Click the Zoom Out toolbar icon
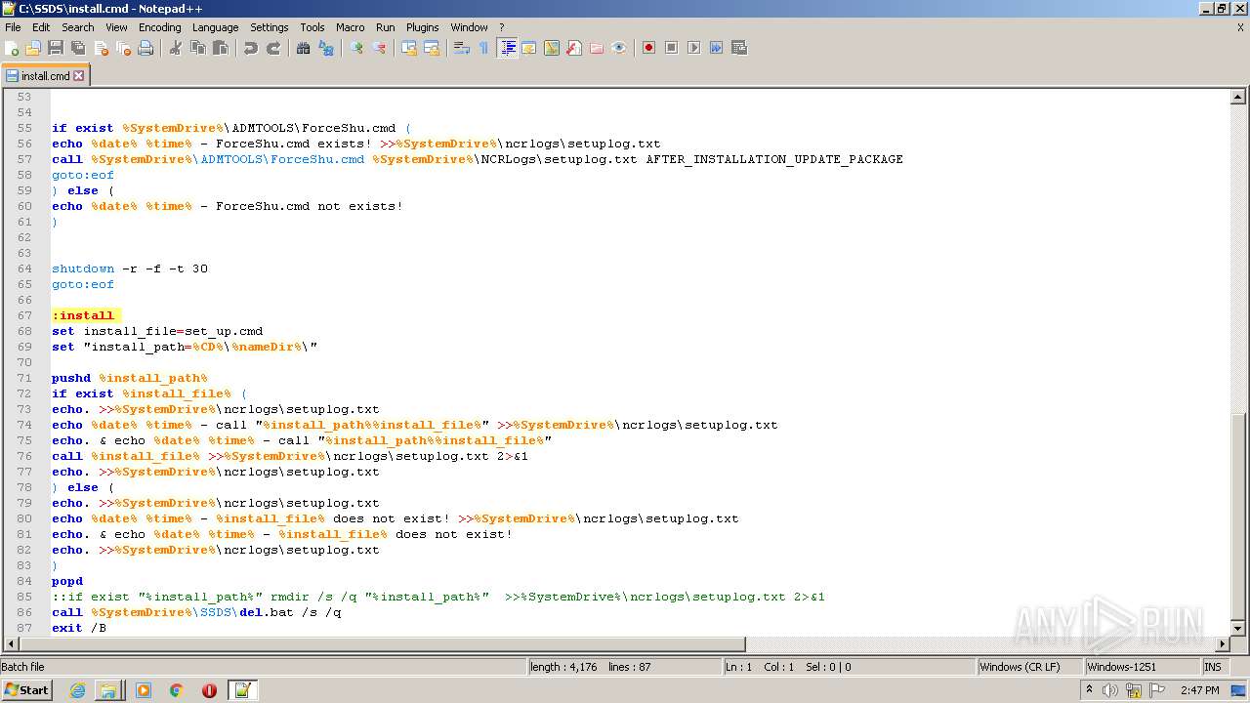Image resolution: width=1250 pixels, height=703 pixels. (379, 48)
